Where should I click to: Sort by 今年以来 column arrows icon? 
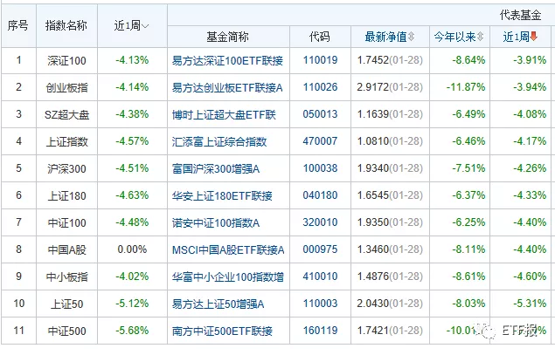(480, 37)
